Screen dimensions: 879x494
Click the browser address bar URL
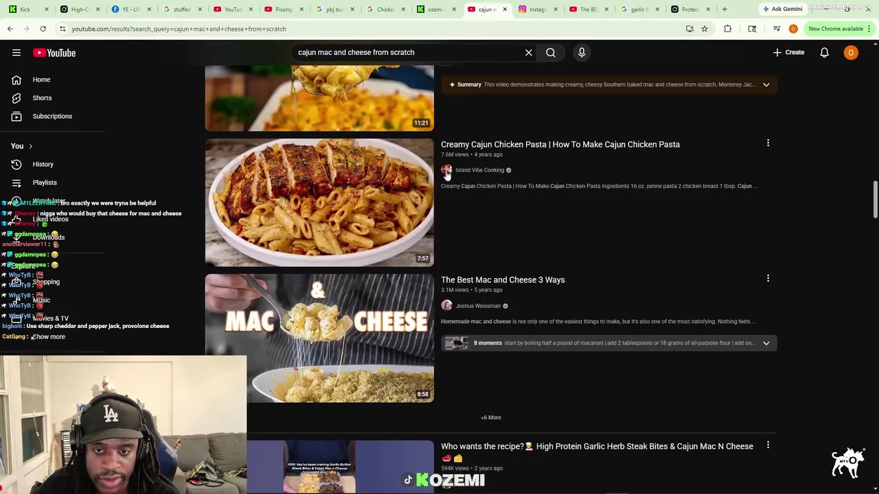[179, 29]
